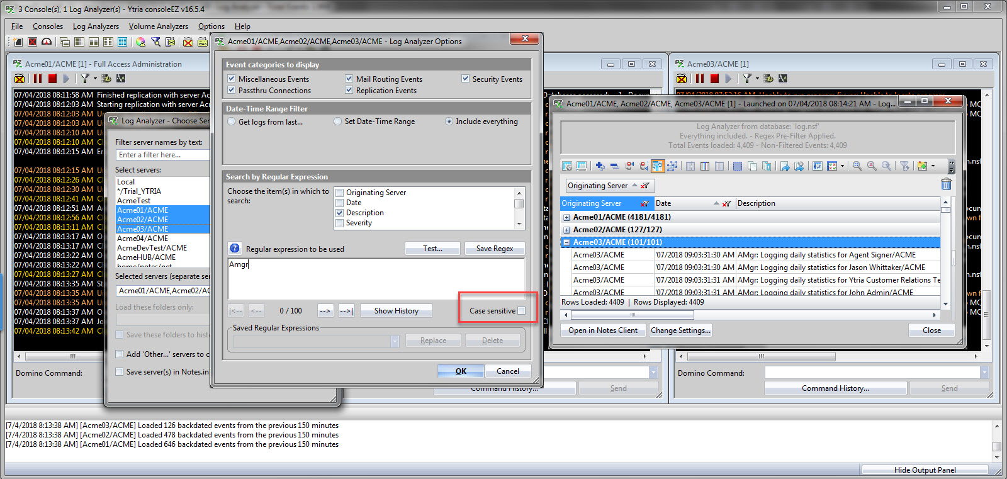Click the trash bin icon in Log Analyzer grid
The image size is (1007, 479).
click(x=946, y=184)
